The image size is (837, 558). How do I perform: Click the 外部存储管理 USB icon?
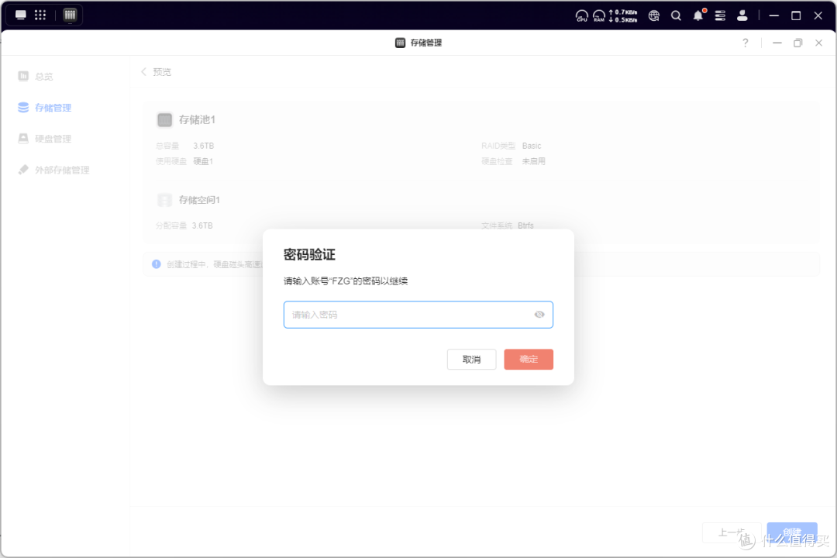(x=23, y=170)
